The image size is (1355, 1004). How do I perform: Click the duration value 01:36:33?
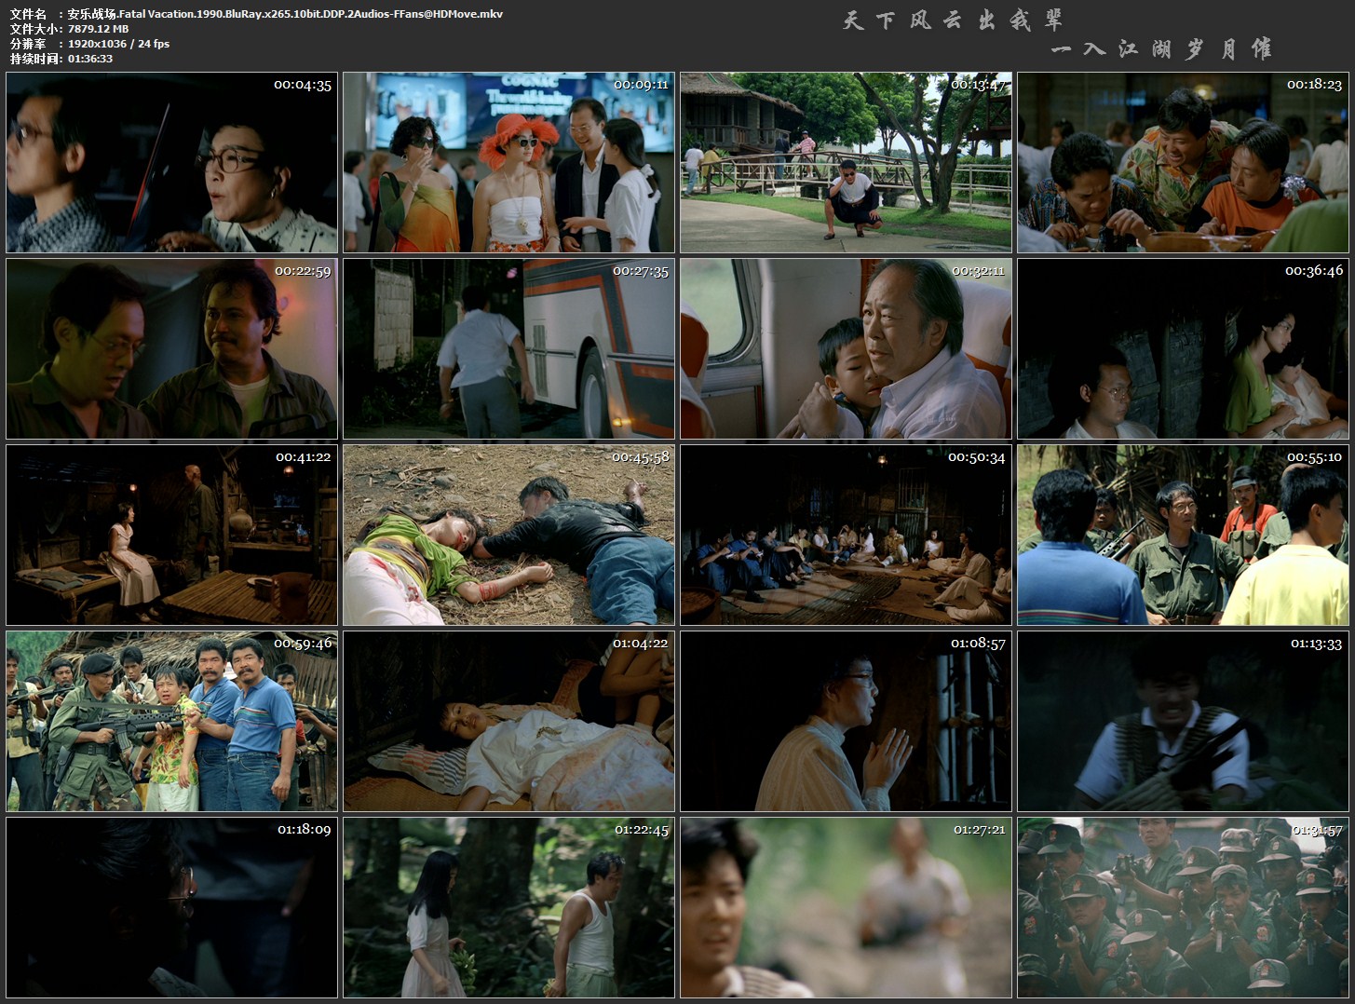click(90, 59)
